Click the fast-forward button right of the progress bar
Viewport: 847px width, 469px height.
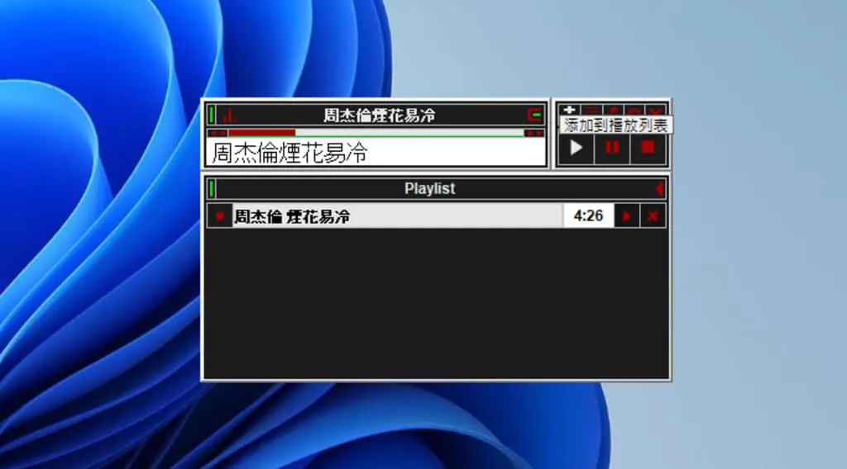coord(534,133)
